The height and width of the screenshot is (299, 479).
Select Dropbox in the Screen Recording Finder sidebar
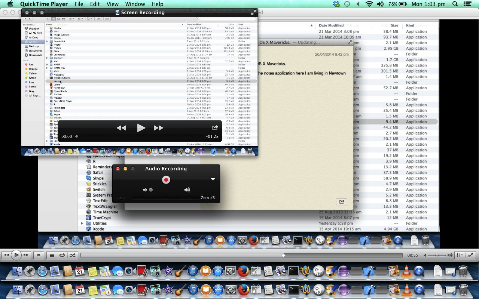point(34,28)
